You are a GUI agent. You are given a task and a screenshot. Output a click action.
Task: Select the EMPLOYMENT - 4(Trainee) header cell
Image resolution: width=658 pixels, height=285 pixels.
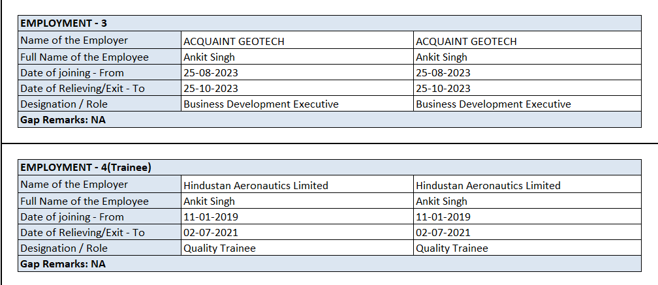(86, 168)
